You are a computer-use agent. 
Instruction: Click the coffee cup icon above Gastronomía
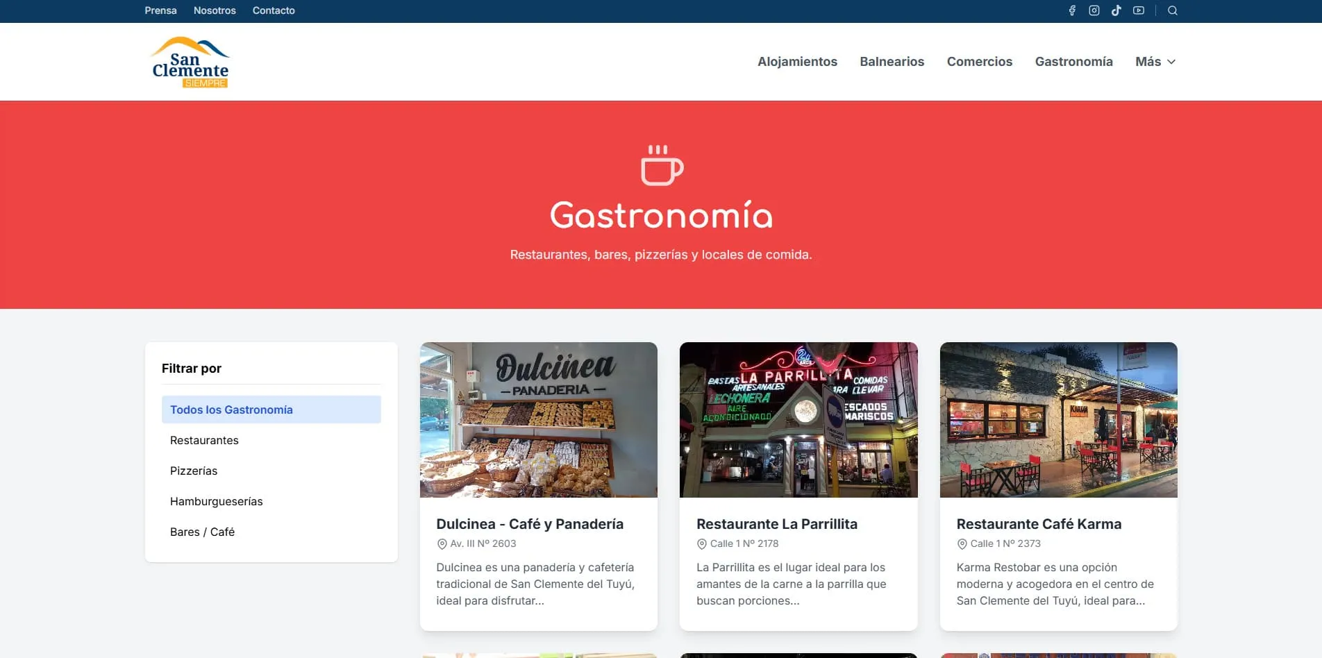[x=661, y=165]
